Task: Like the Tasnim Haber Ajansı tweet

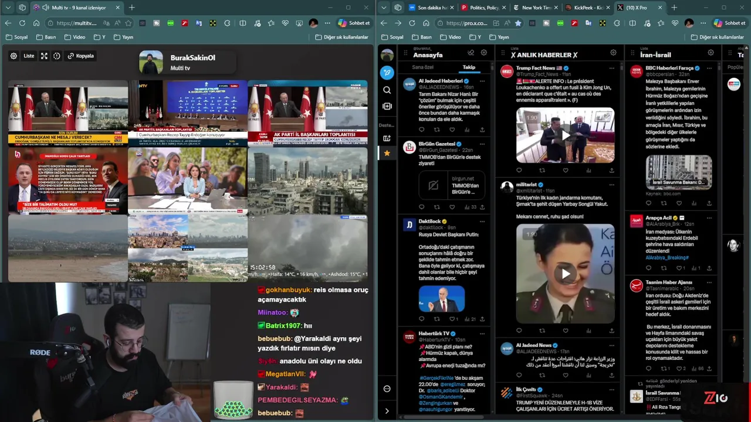Action: (680, 369)
